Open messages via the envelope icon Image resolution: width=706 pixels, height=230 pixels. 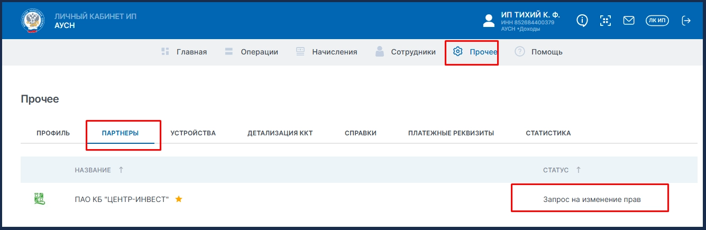(629, 21)
